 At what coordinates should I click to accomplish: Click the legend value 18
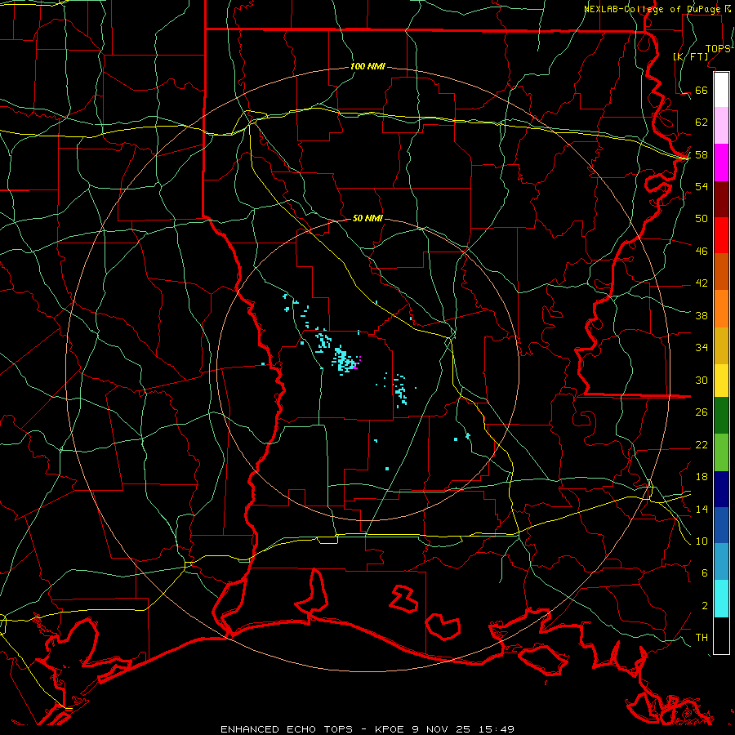coord(702,477)
